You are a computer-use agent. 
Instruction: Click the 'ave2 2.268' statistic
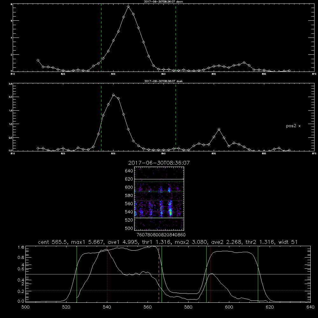coord(226,242)
